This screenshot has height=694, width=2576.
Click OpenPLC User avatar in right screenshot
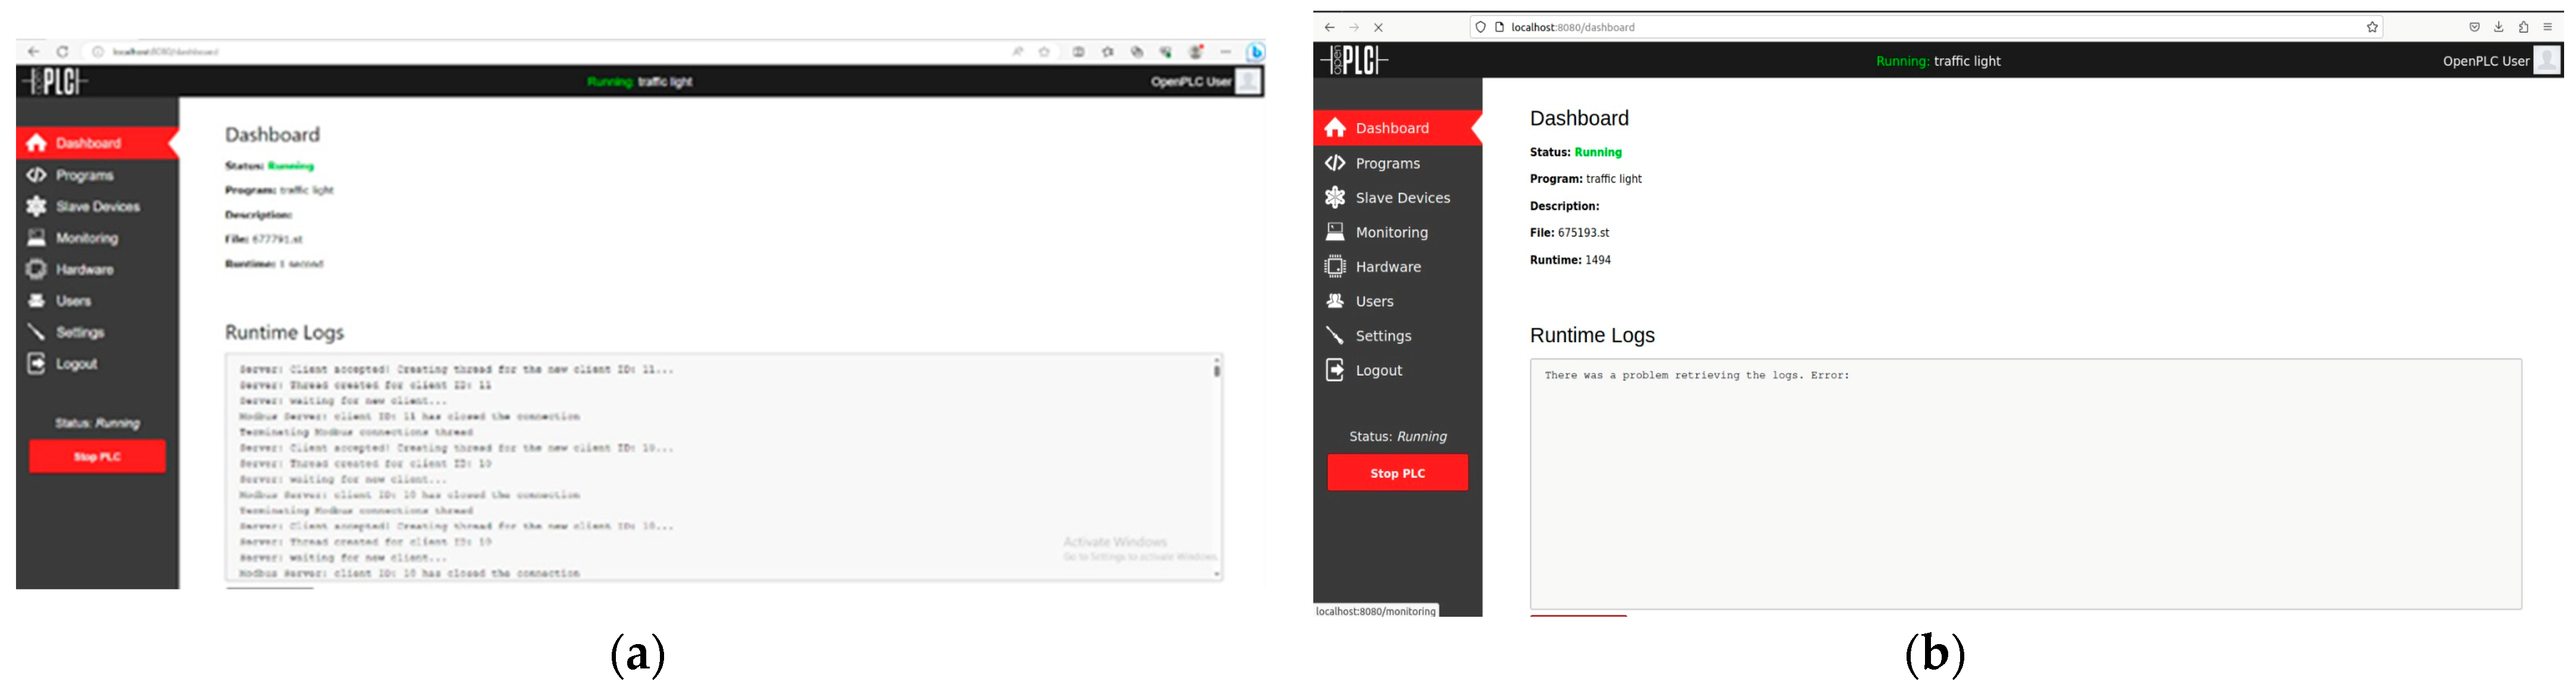[2547, 61]
